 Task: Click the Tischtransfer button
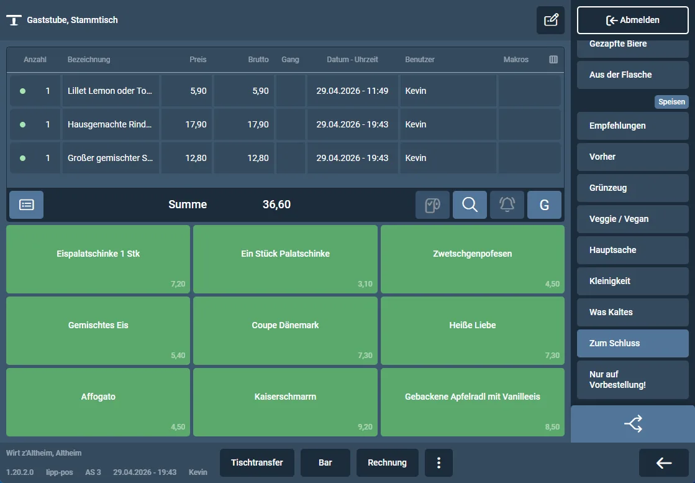click(257, 462)
